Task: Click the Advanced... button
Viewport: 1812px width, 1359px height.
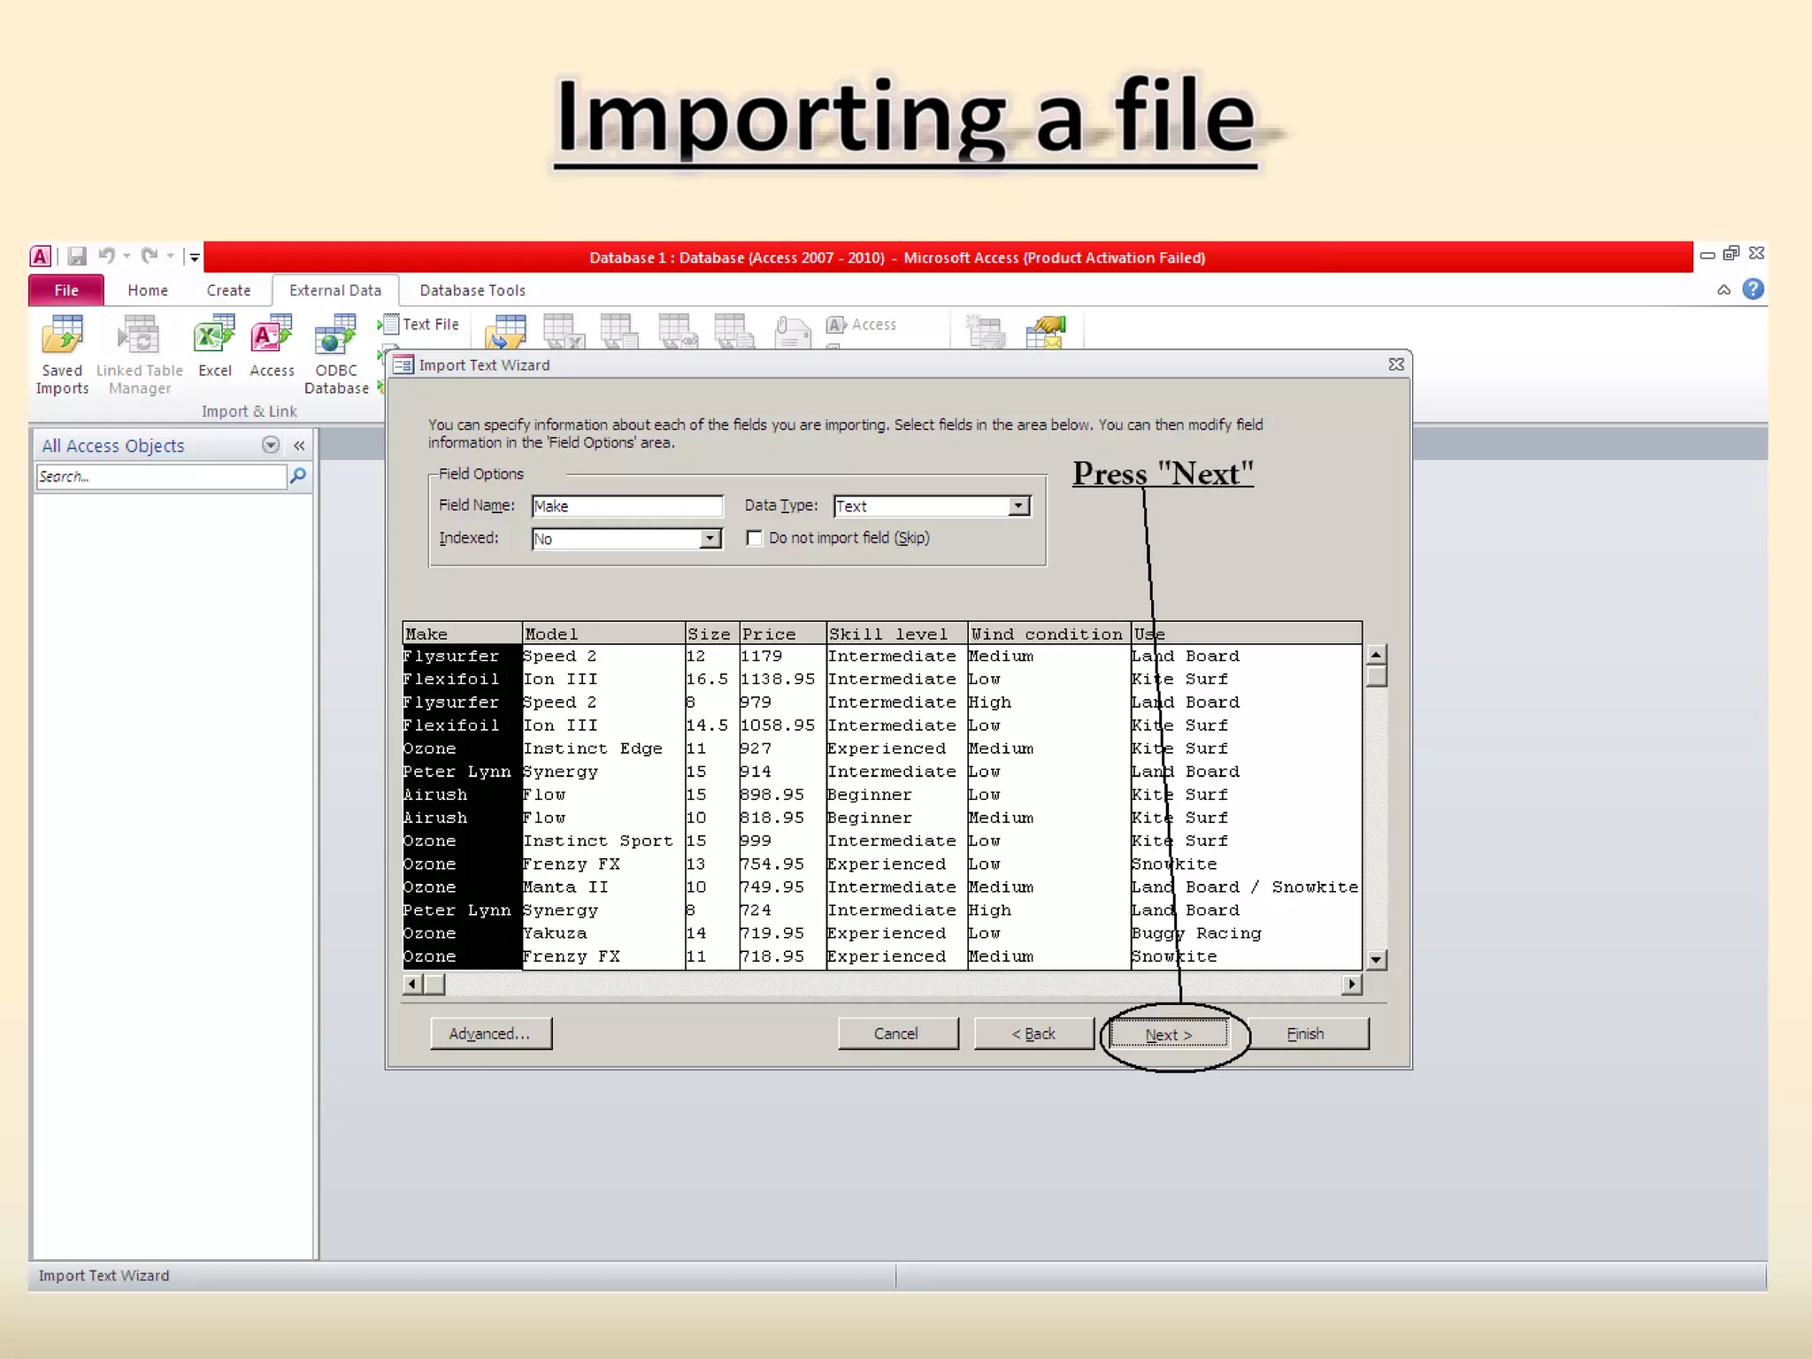Action: pyautogui.click(x=490, y=1033)
